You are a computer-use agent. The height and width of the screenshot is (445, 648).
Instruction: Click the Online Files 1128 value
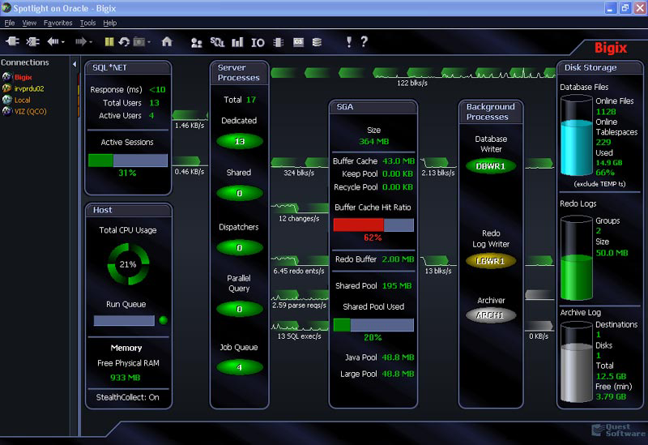pyautogui.click(x=606, y=112)
